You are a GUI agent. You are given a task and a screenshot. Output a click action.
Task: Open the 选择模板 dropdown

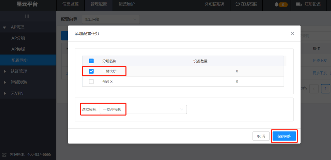point(143,109)
